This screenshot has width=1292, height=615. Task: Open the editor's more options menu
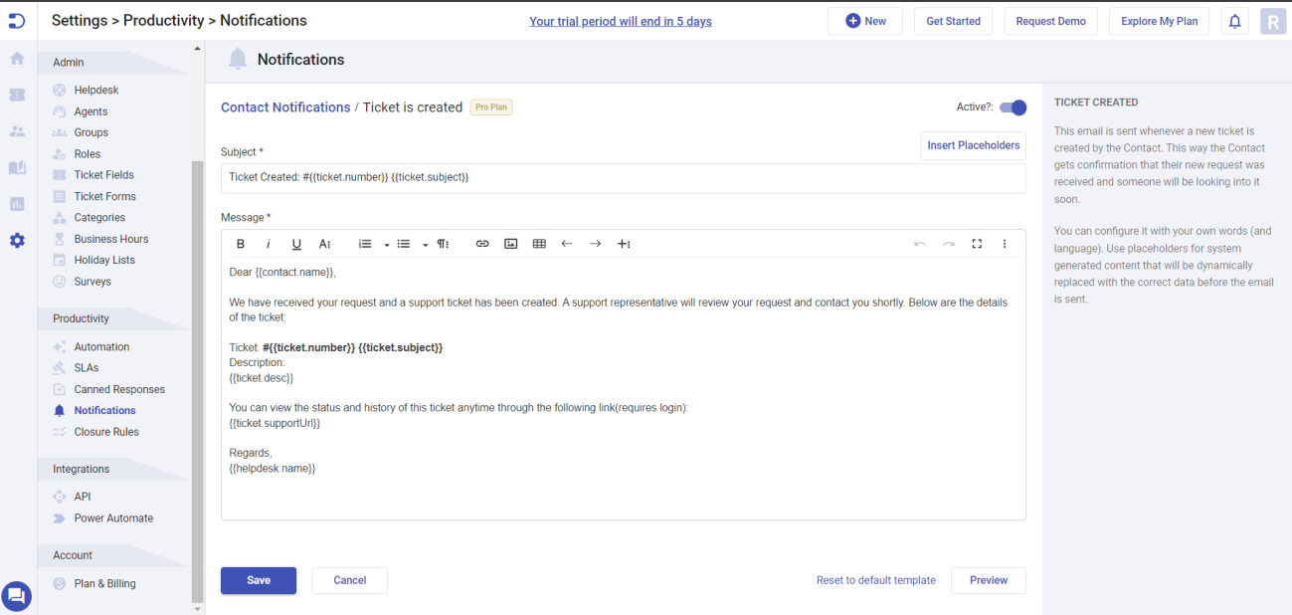[1004, 243]
